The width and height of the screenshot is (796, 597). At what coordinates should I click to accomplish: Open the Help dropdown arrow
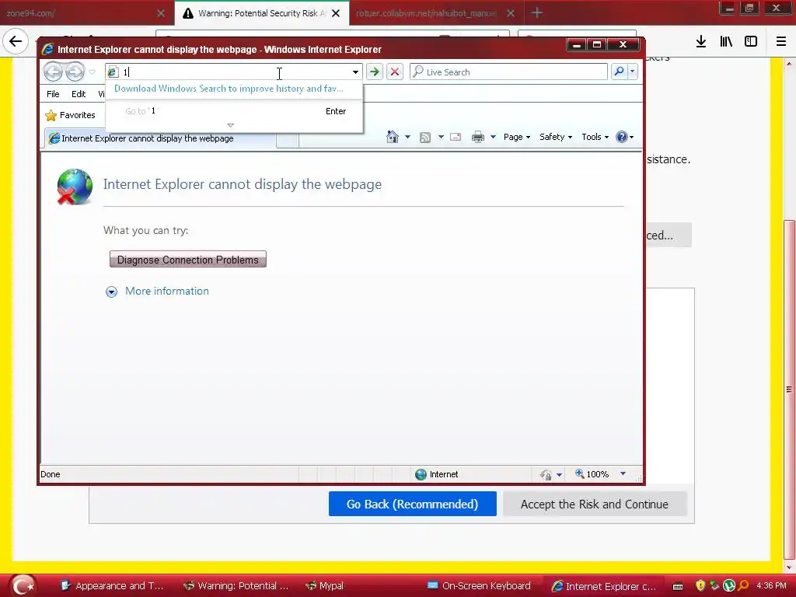[631, 137]
